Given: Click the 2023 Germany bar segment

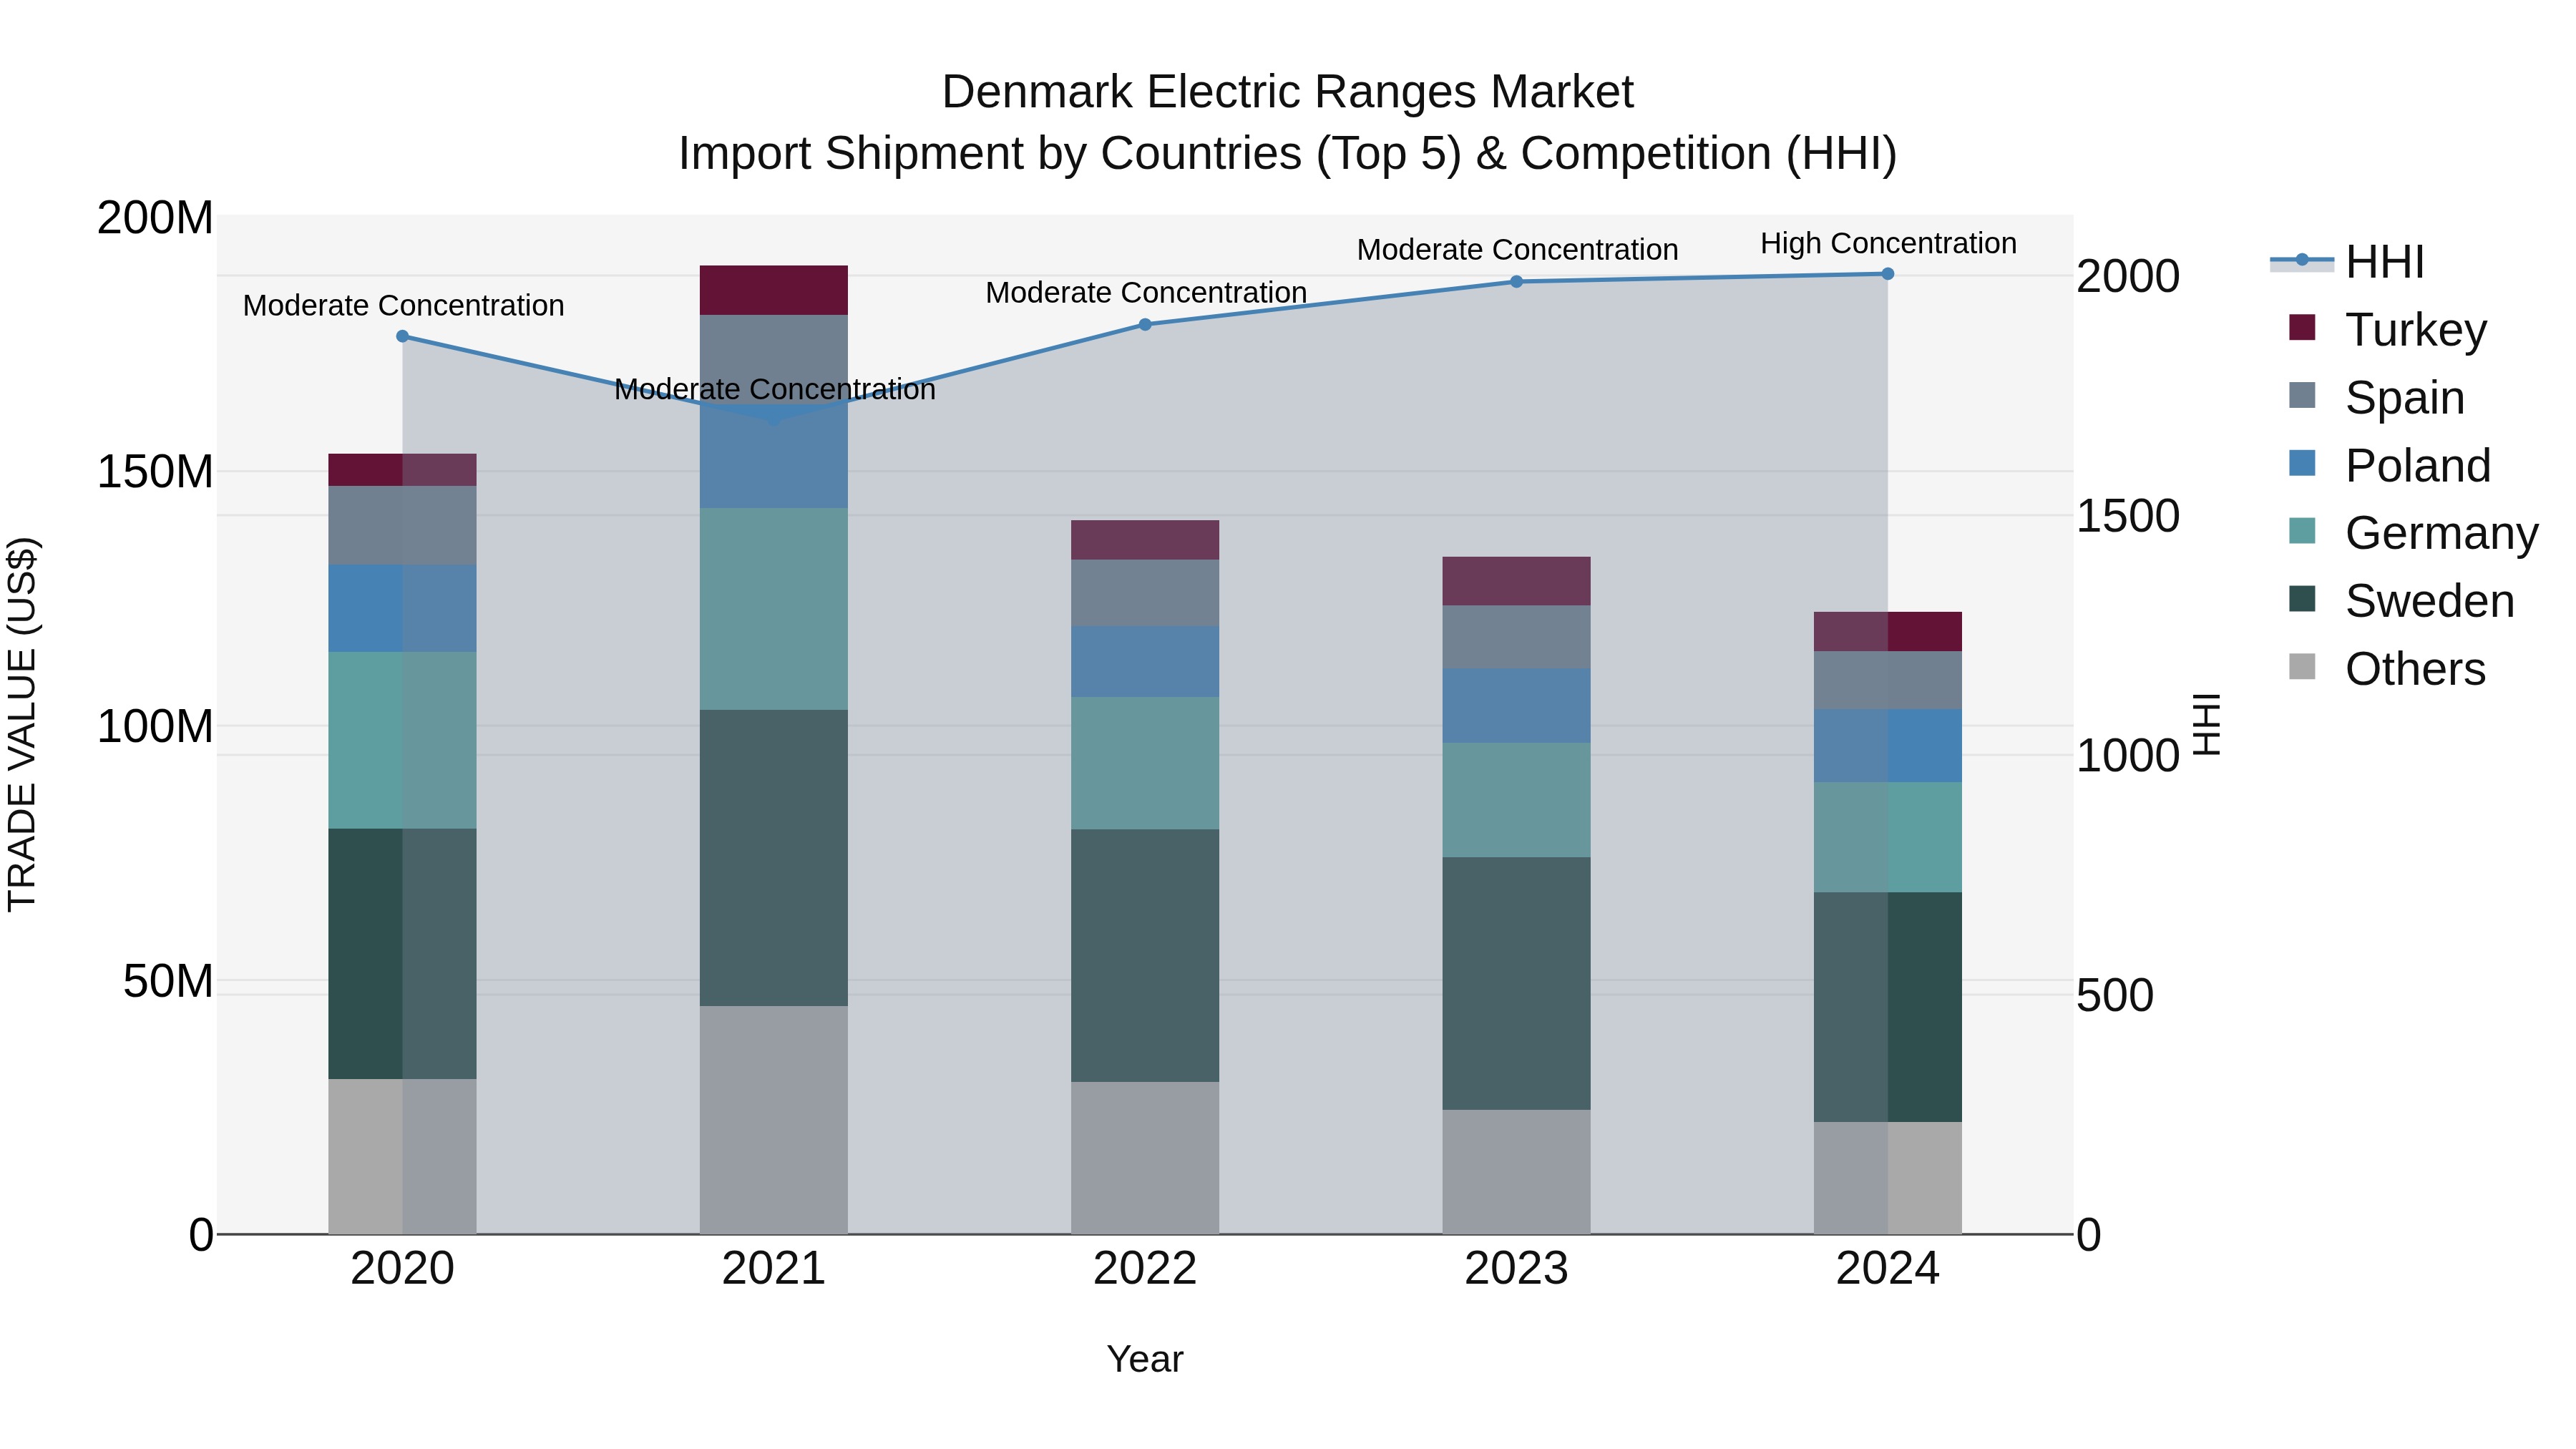Looking at the screenshot, I should click(x=1516, y=800).
